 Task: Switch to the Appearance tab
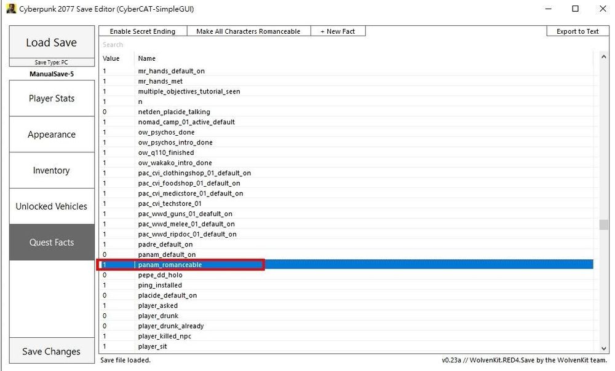(52, 135)
